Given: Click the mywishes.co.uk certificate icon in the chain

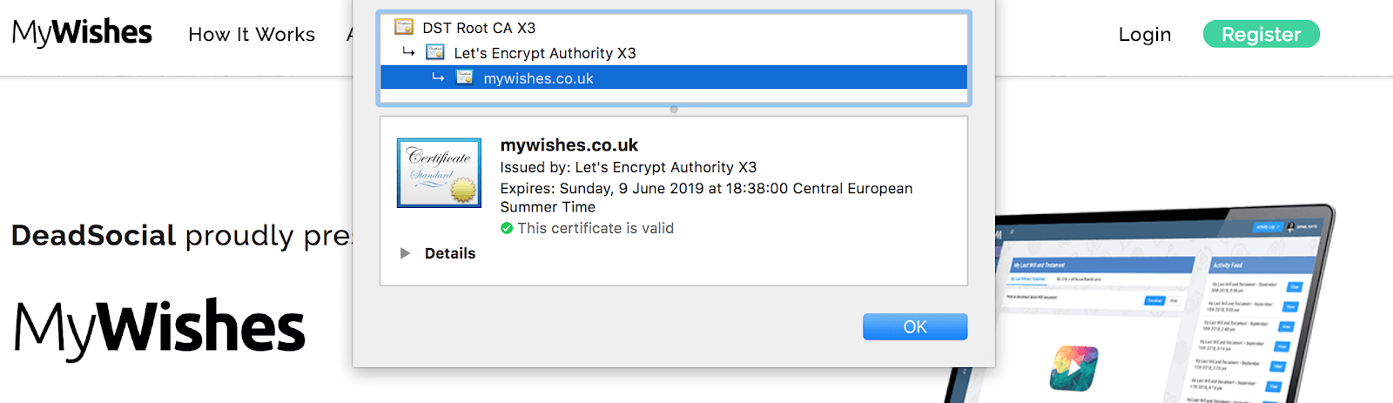Looking at the screenshot, I should click(x=465, y=77).
